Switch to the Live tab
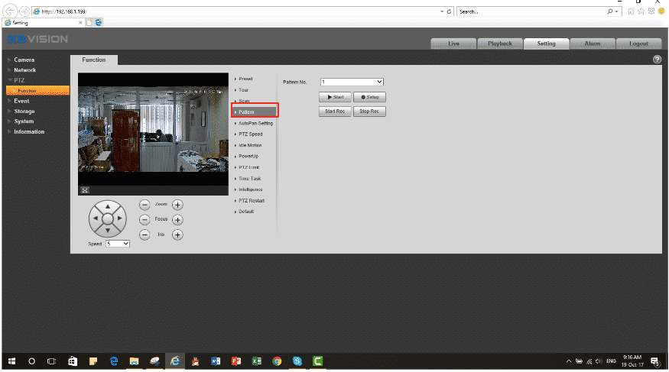669x372 pixels. (453, 44)
